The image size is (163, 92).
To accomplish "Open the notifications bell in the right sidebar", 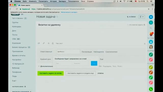I will [151, 17].
